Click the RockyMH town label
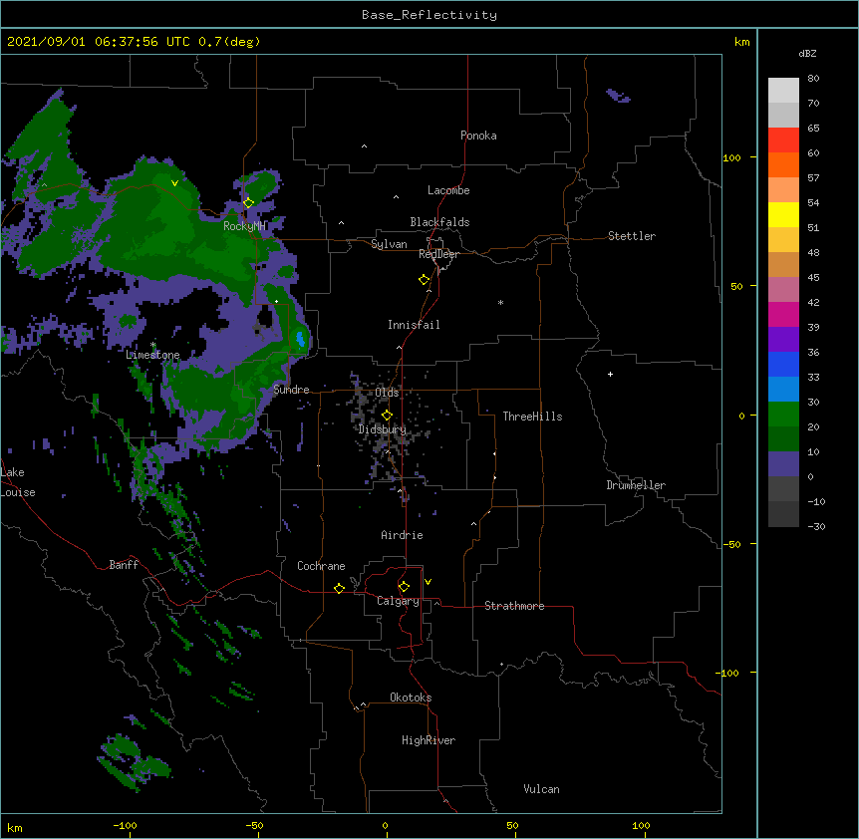 tap(245, 226)
